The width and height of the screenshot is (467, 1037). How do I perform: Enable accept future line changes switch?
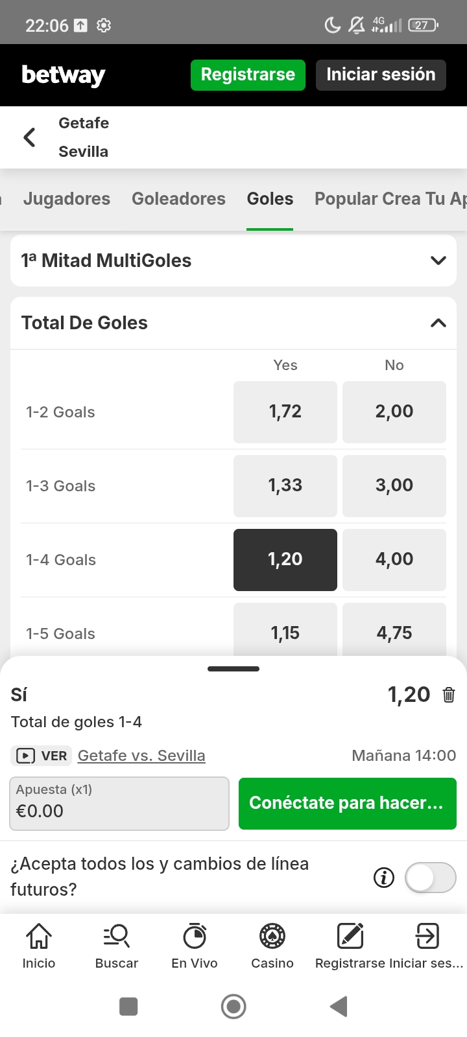tap(430, 878)
